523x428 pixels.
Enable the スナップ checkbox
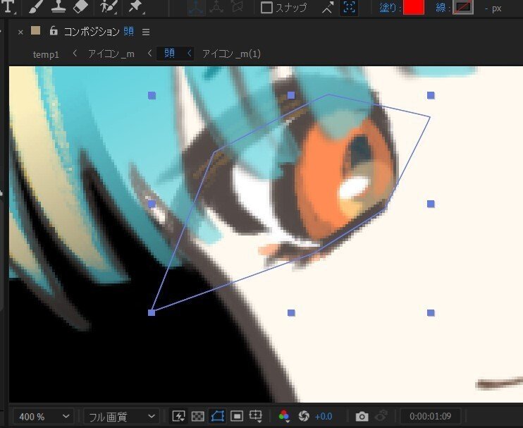[x=266, y=7]
